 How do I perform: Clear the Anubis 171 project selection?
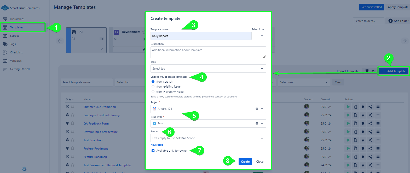coord(257,109)
